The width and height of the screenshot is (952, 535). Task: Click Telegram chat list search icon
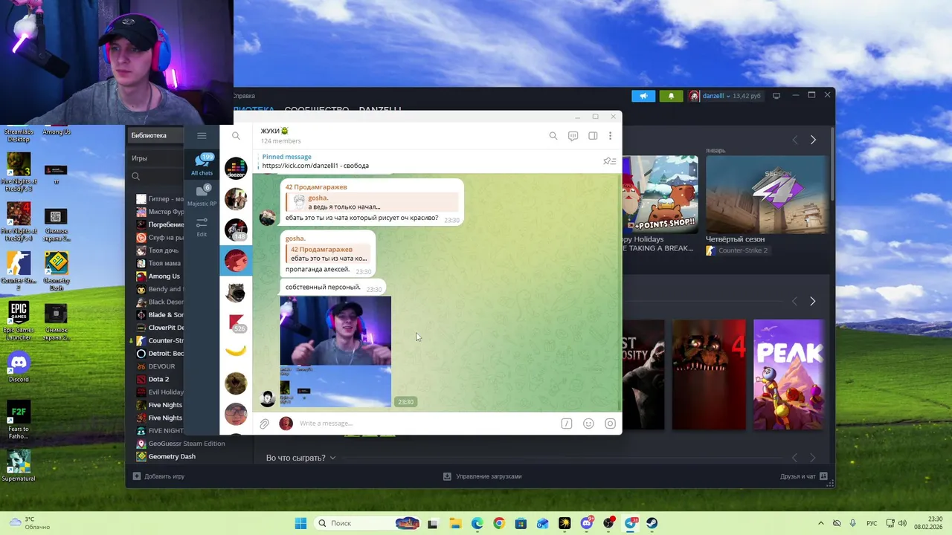(236, 136)
